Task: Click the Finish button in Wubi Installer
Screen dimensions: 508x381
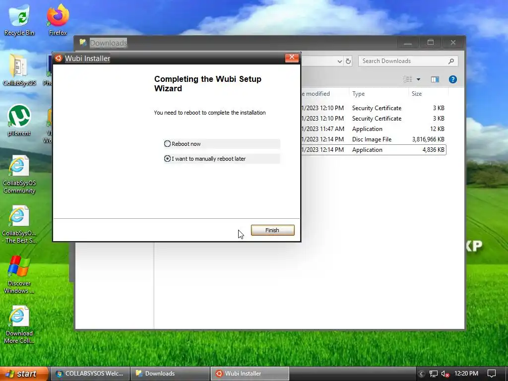Action: tap(272, 230)
